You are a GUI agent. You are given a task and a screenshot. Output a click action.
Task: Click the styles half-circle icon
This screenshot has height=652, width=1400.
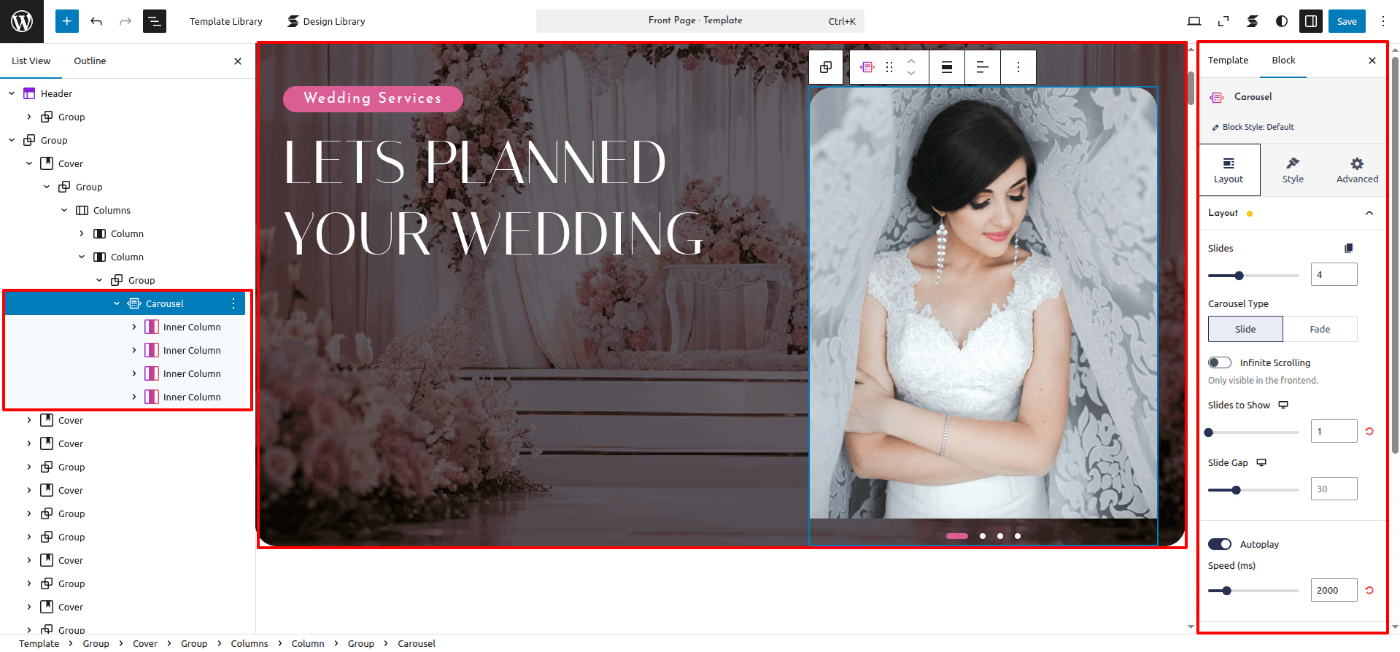1281,21
